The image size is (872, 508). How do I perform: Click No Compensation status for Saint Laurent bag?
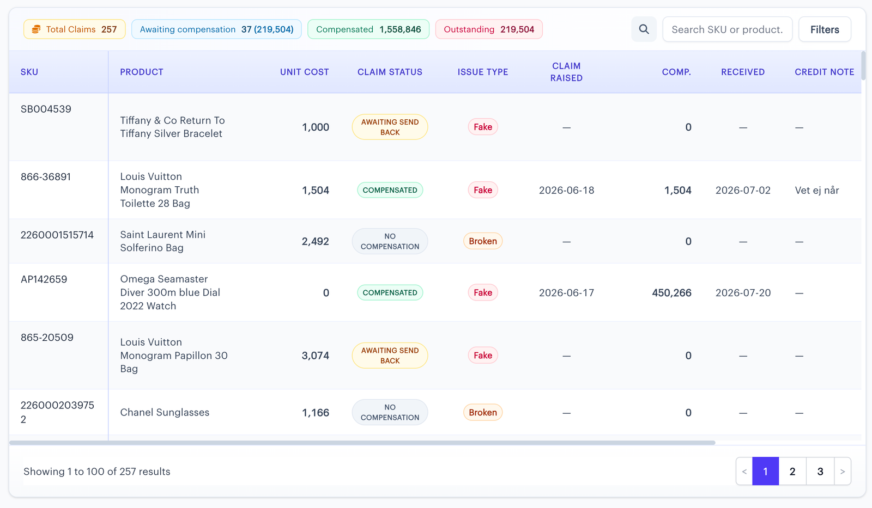(x=390, y=241)
